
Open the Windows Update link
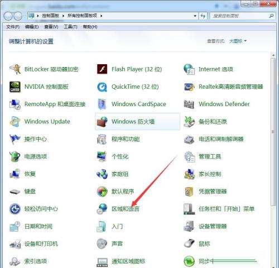click(47, 122)
